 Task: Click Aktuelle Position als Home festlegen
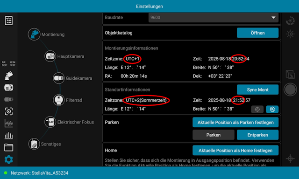point(235,151)
